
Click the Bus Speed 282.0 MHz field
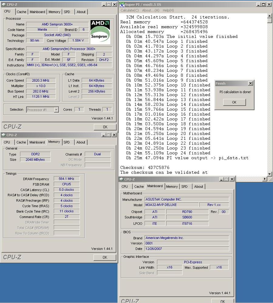pos(41,91)
